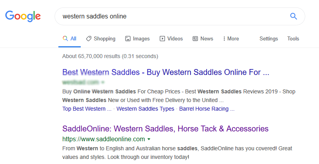
Task: Open the Tools search options
Action: click(293, 39)
